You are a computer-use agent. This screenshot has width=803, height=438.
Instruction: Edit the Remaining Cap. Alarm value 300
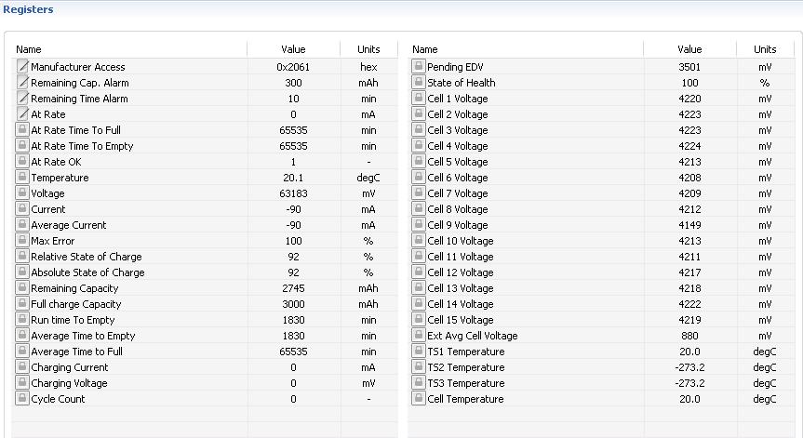tap(293, 83)
